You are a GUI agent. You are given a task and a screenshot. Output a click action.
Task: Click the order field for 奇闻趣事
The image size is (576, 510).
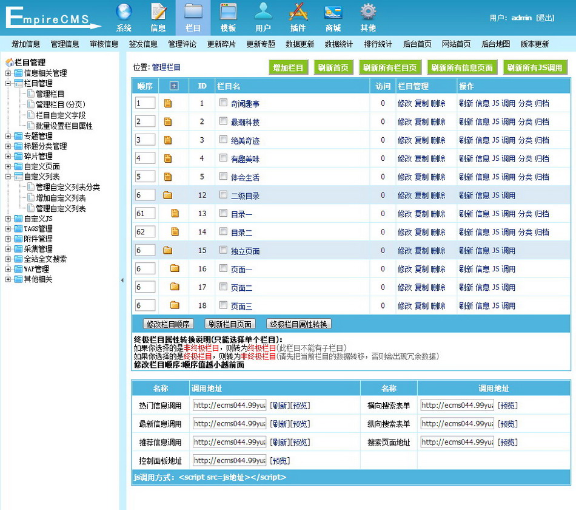tap(145, 103)
